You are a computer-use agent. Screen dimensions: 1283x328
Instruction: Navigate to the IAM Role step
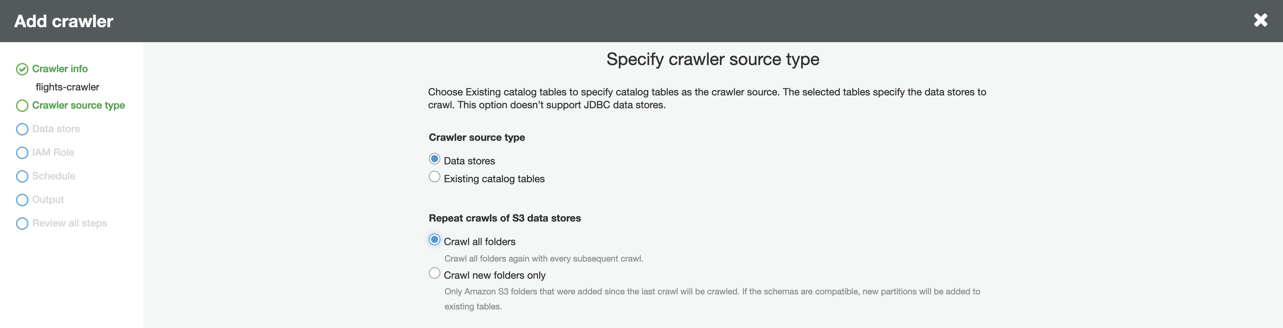pyautogui.click(x=53, y=153)
